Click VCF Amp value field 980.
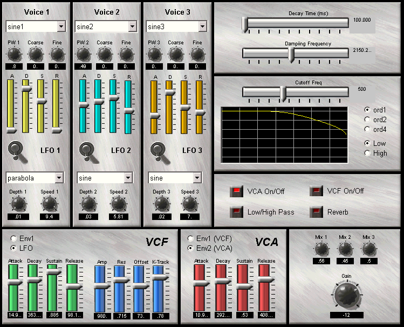Viewport: 404px width, 327px height. coord(102,316)
